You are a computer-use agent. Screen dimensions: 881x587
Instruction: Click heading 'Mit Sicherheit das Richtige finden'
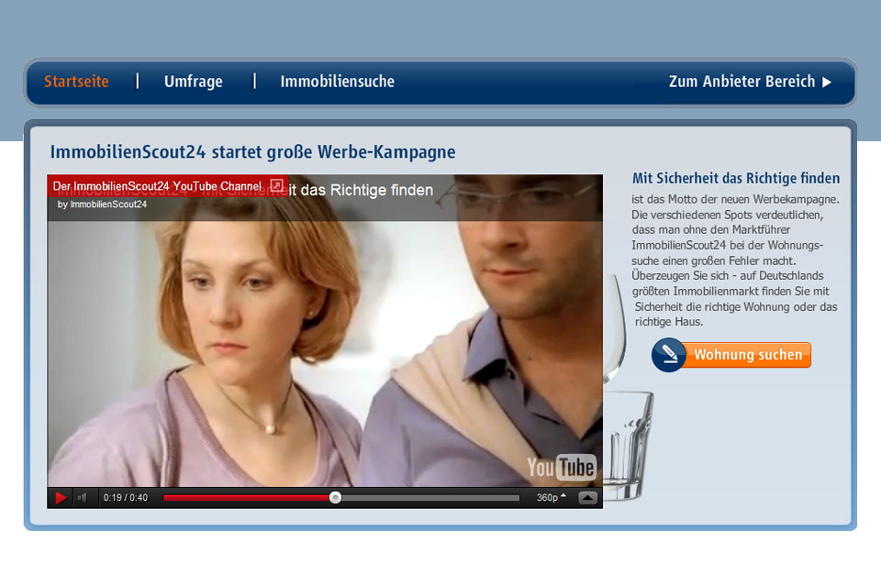[736, 179]
